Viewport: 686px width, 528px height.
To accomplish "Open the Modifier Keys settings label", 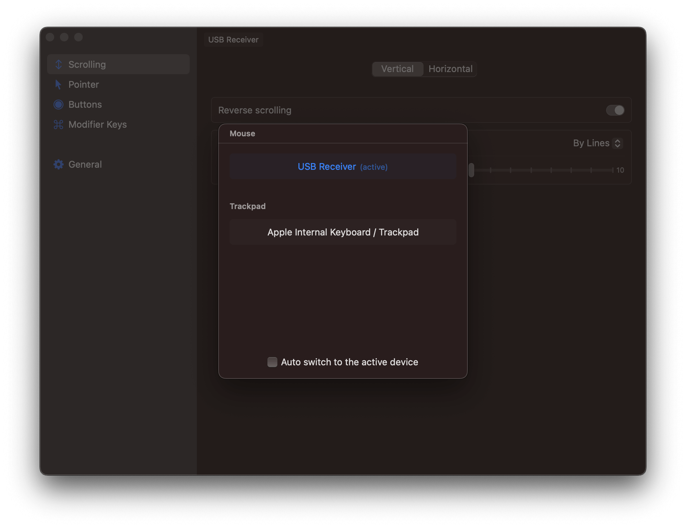I will point(98,125).
